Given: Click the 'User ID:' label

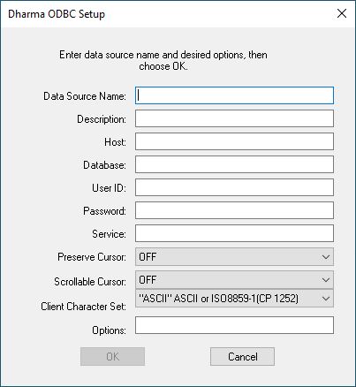Looking at the screenshot, I should click(109, 188).
